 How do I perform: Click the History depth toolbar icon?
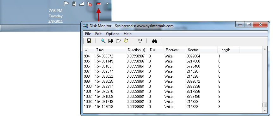(140, 41)
